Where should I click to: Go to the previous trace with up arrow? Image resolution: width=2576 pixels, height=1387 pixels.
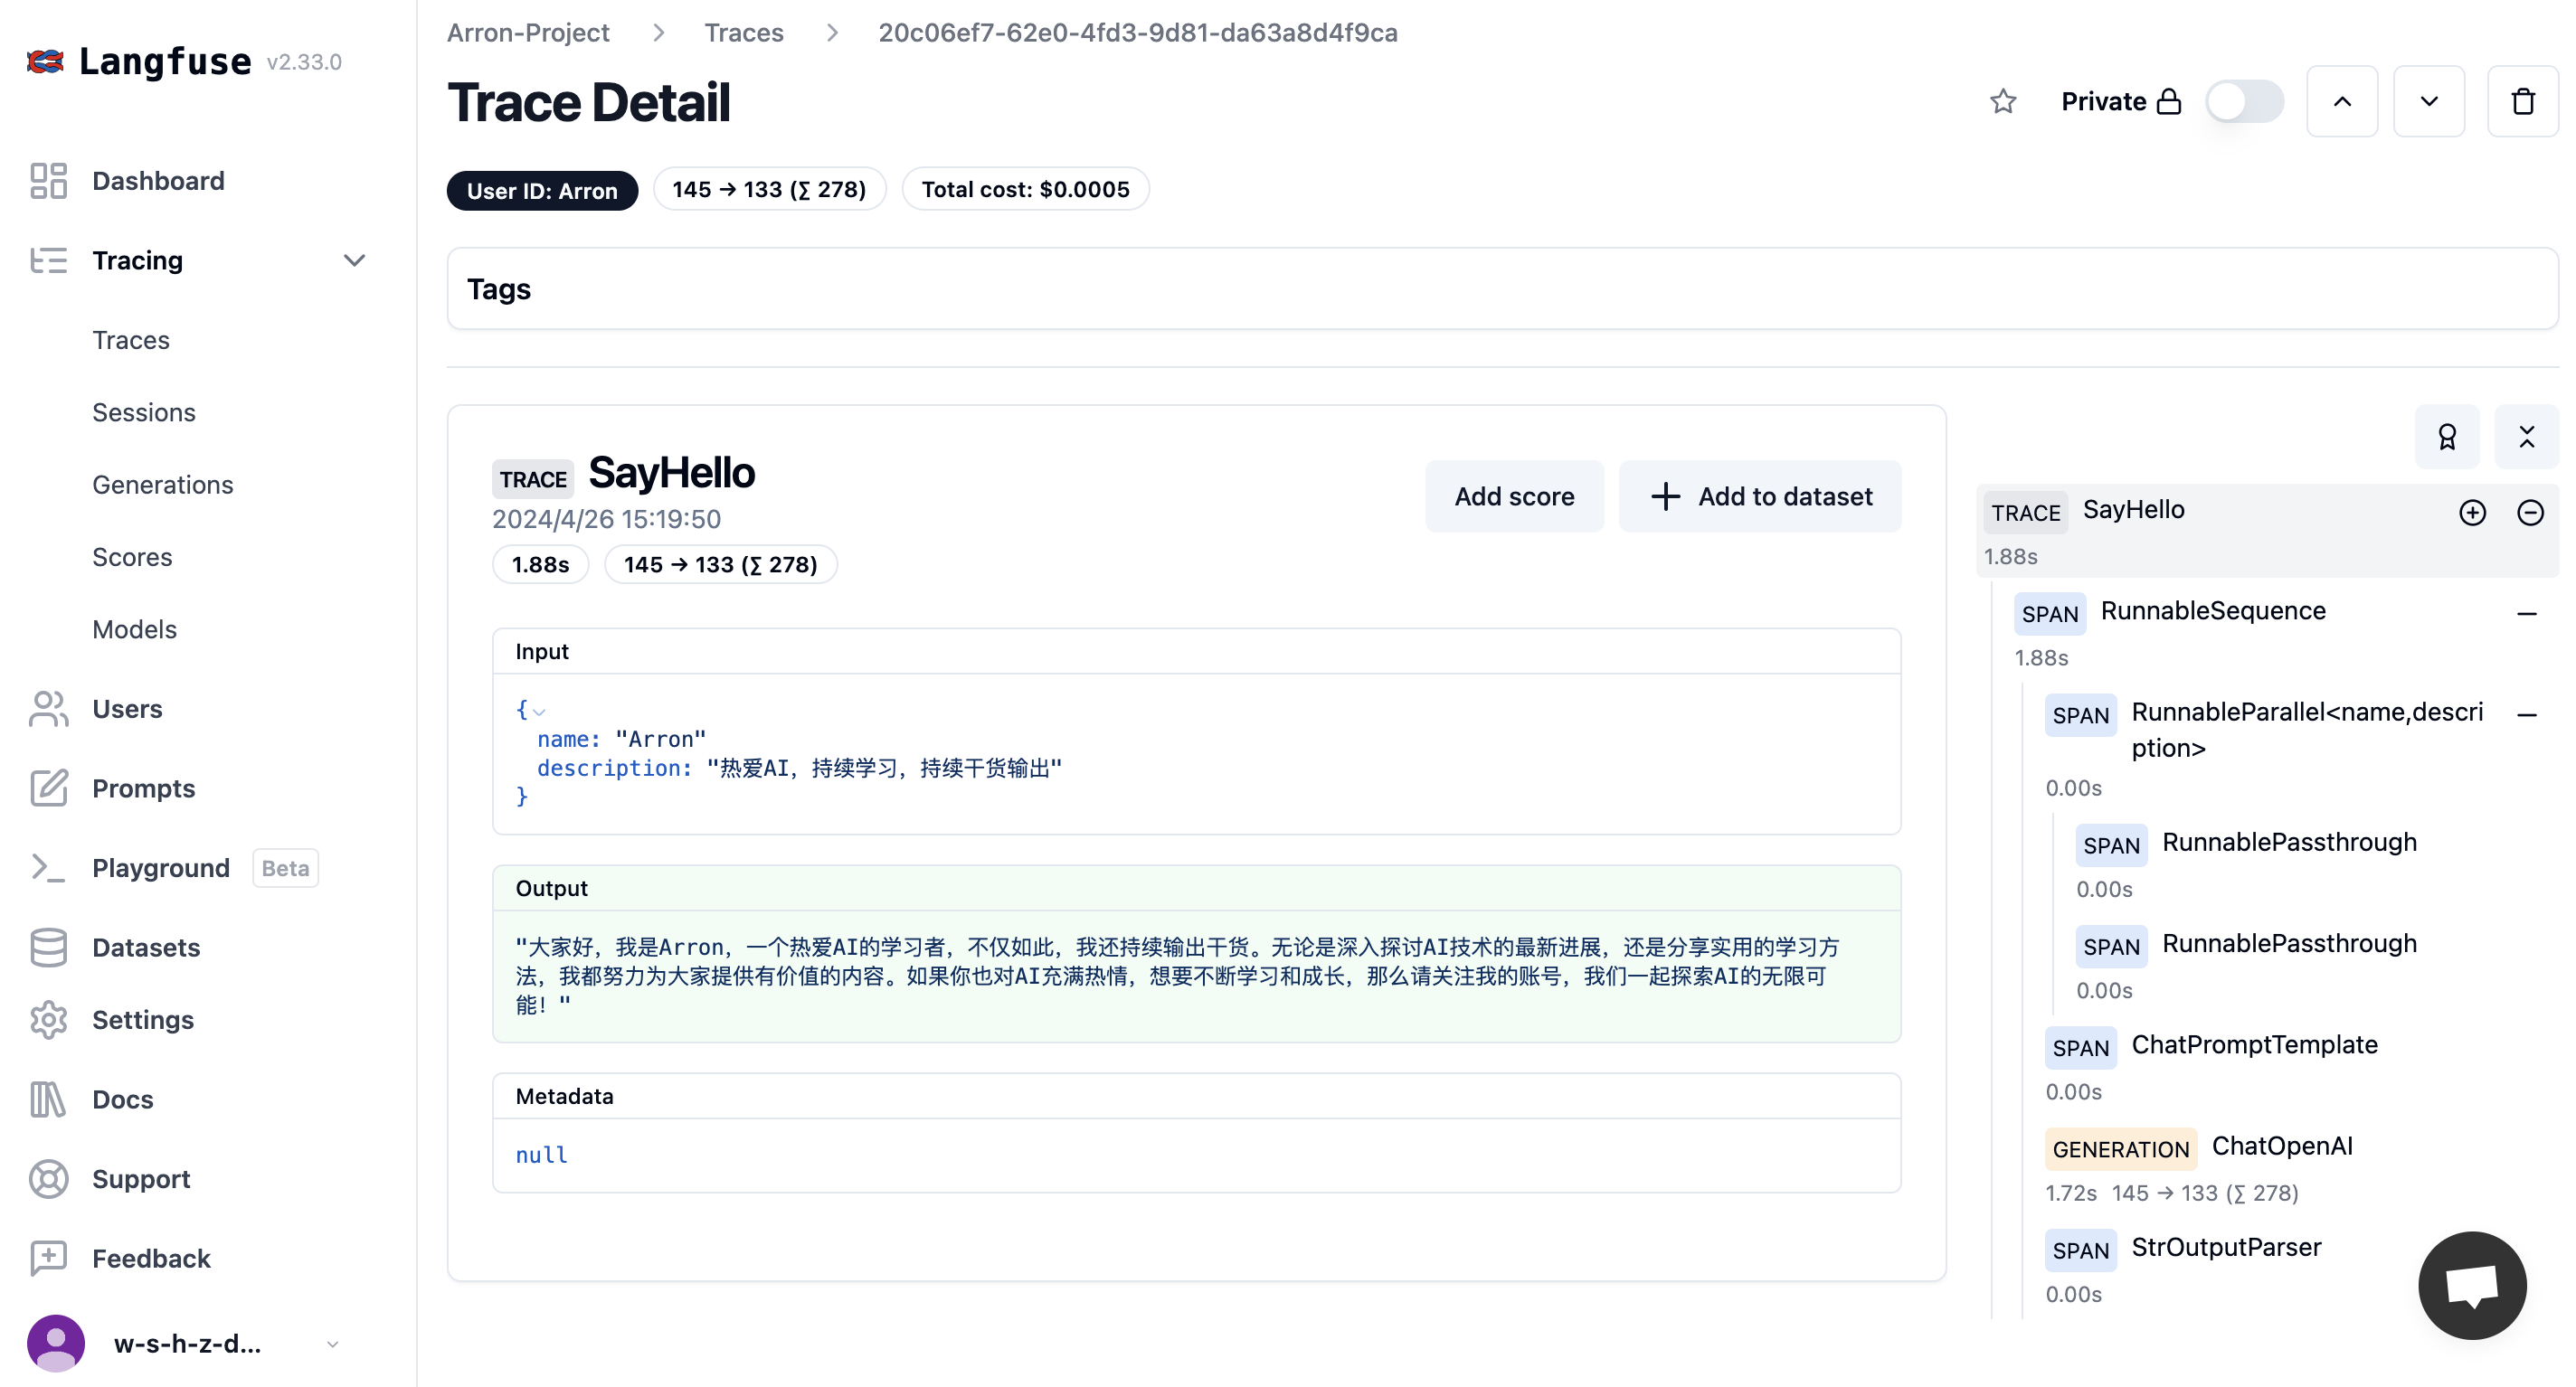[x=2341, y=101]
